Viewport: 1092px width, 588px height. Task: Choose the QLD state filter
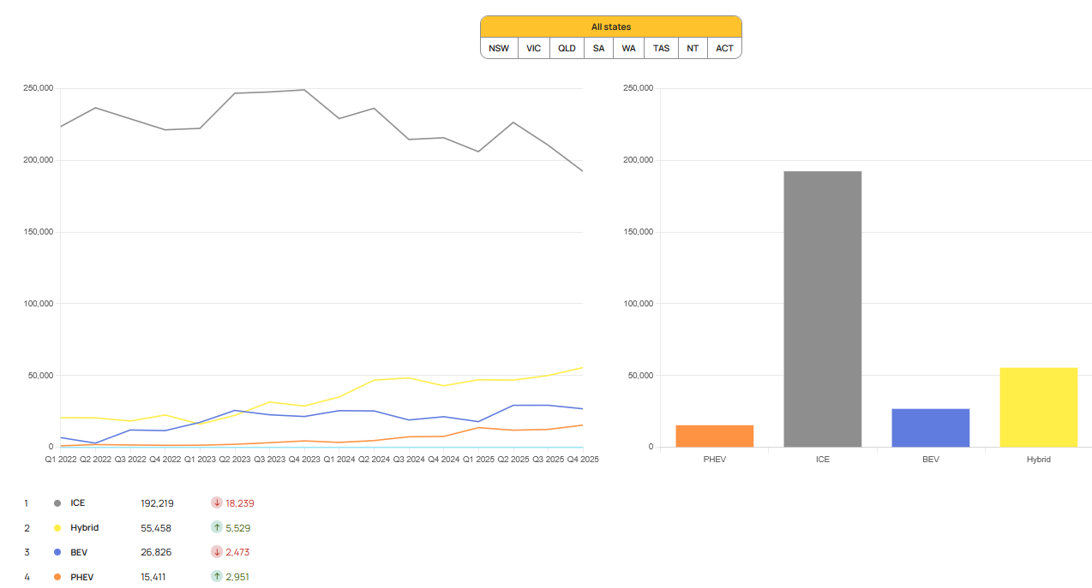567,48
